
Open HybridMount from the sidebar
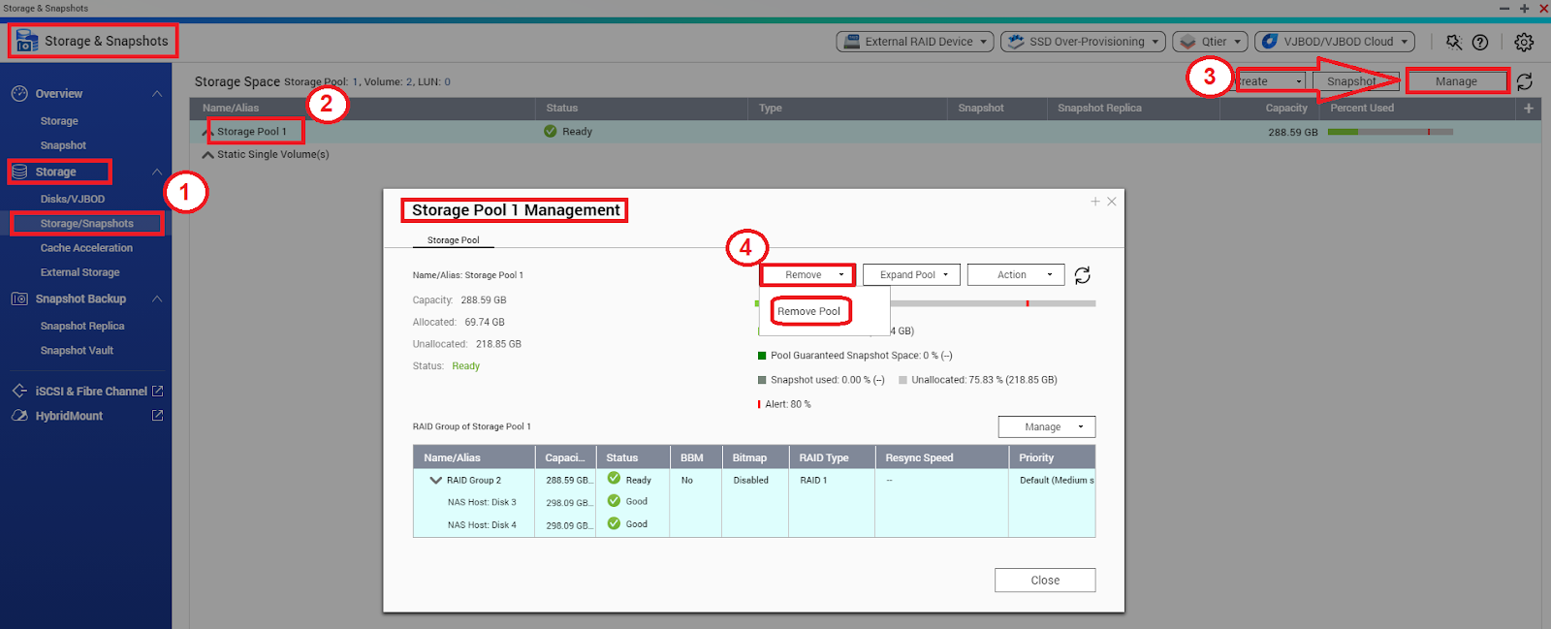point(69,416)
